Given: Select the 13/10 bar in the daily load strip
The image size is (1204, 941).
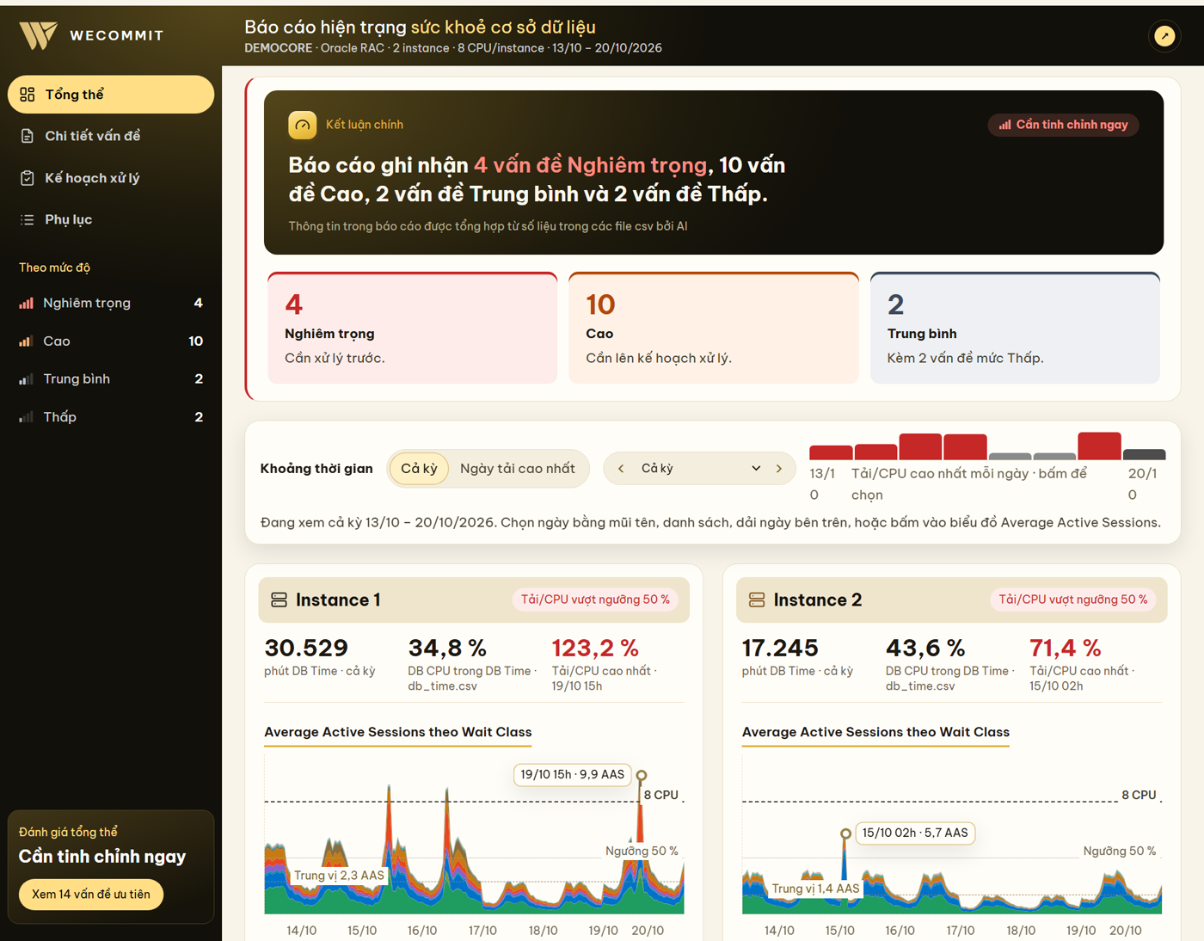Looking at the screenshot, I should pyautogui.click(x=831, y=452).
